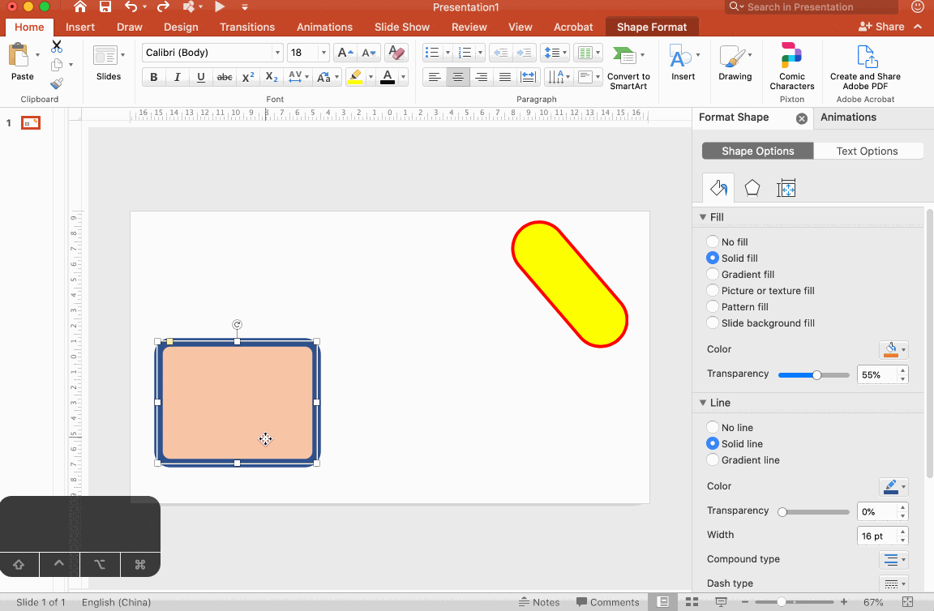Toggle the Notes pane in status bar
Viewport: 934px width, 611px height.
[x=539, y=602]
